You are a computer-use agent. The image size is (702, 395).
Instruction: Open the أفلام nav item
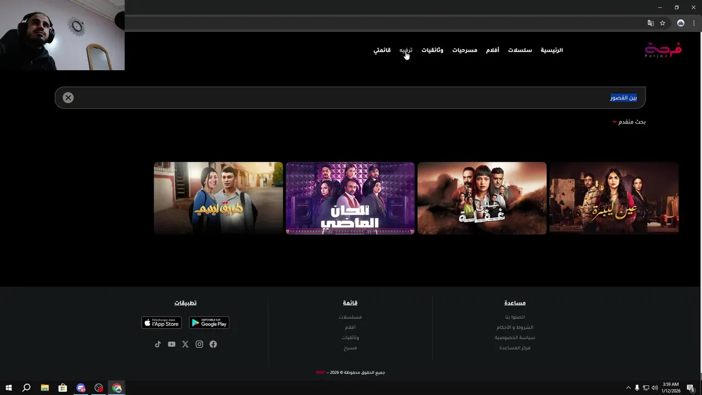pos(492,50)
